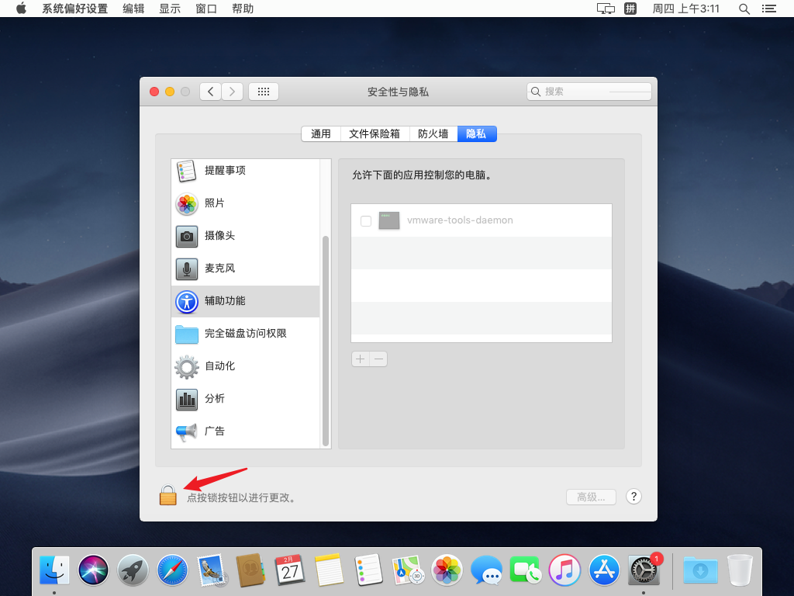Viewport: 794px width, 596px height.
Task: Open iTunes from the Dock
Action: tap(564, 570)
